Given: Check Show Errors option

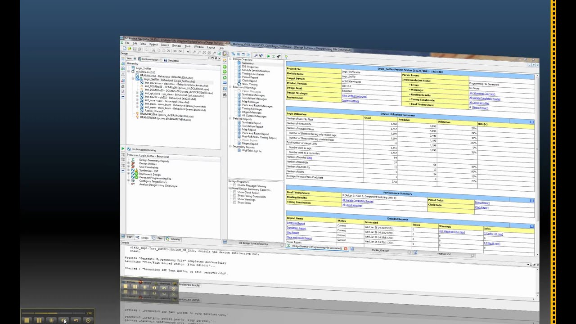Looking at the screenshot, I should coord(234,202).
